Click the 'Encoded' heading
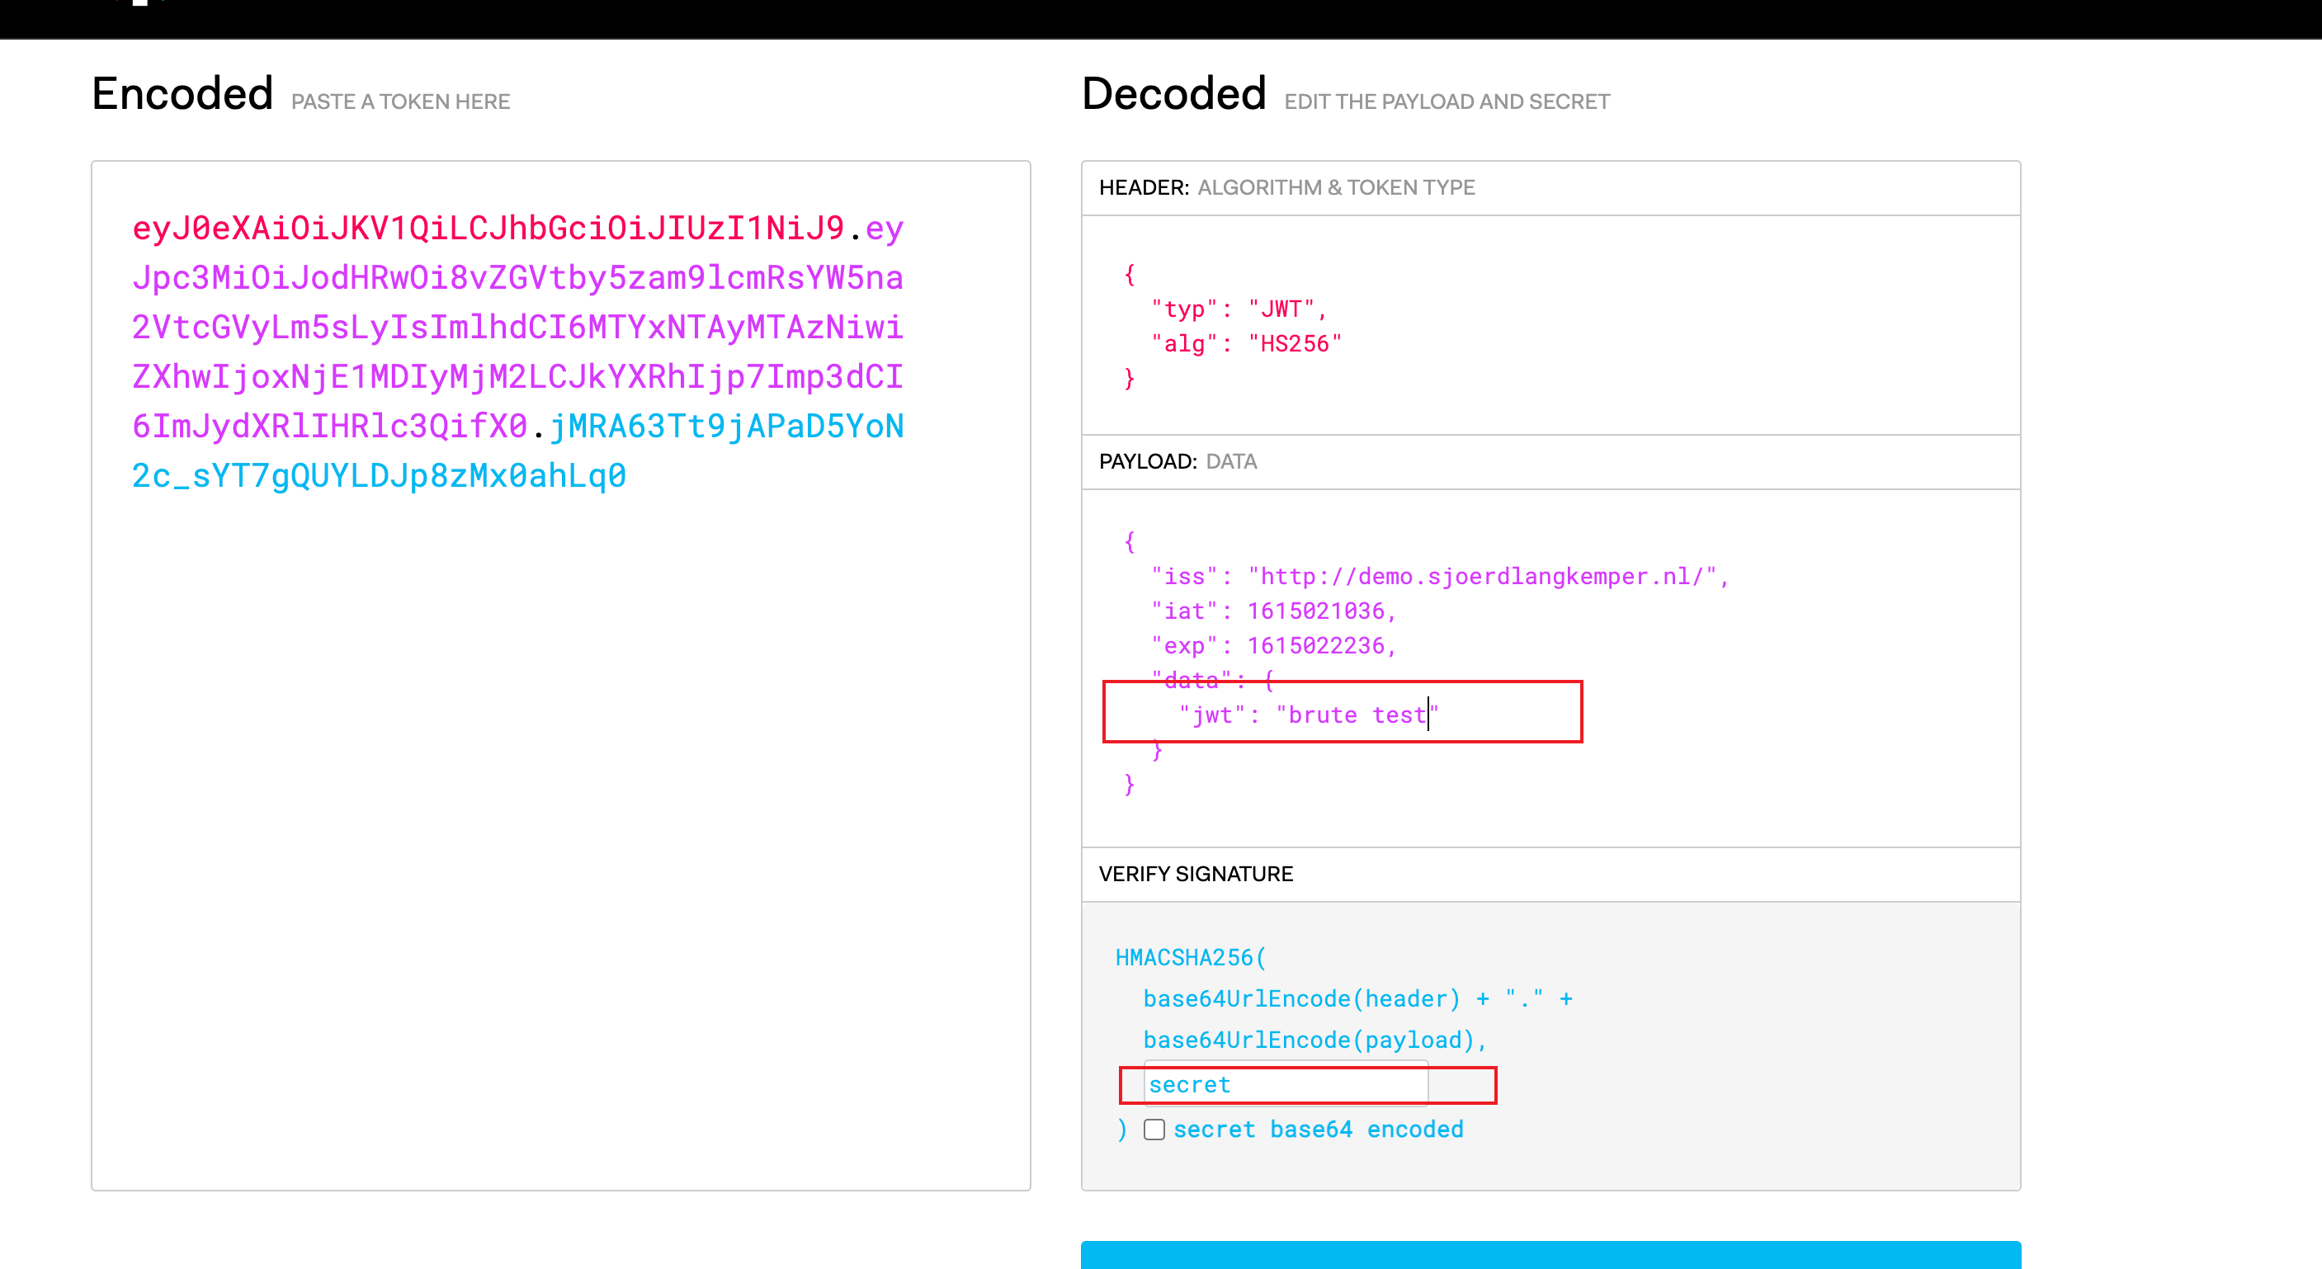The image size is (2322, 1269). point(182,94)
